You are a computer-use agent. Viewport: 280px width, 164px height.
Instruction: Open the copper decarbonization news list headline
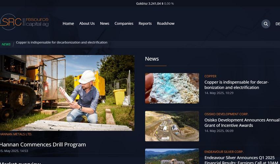237,85
